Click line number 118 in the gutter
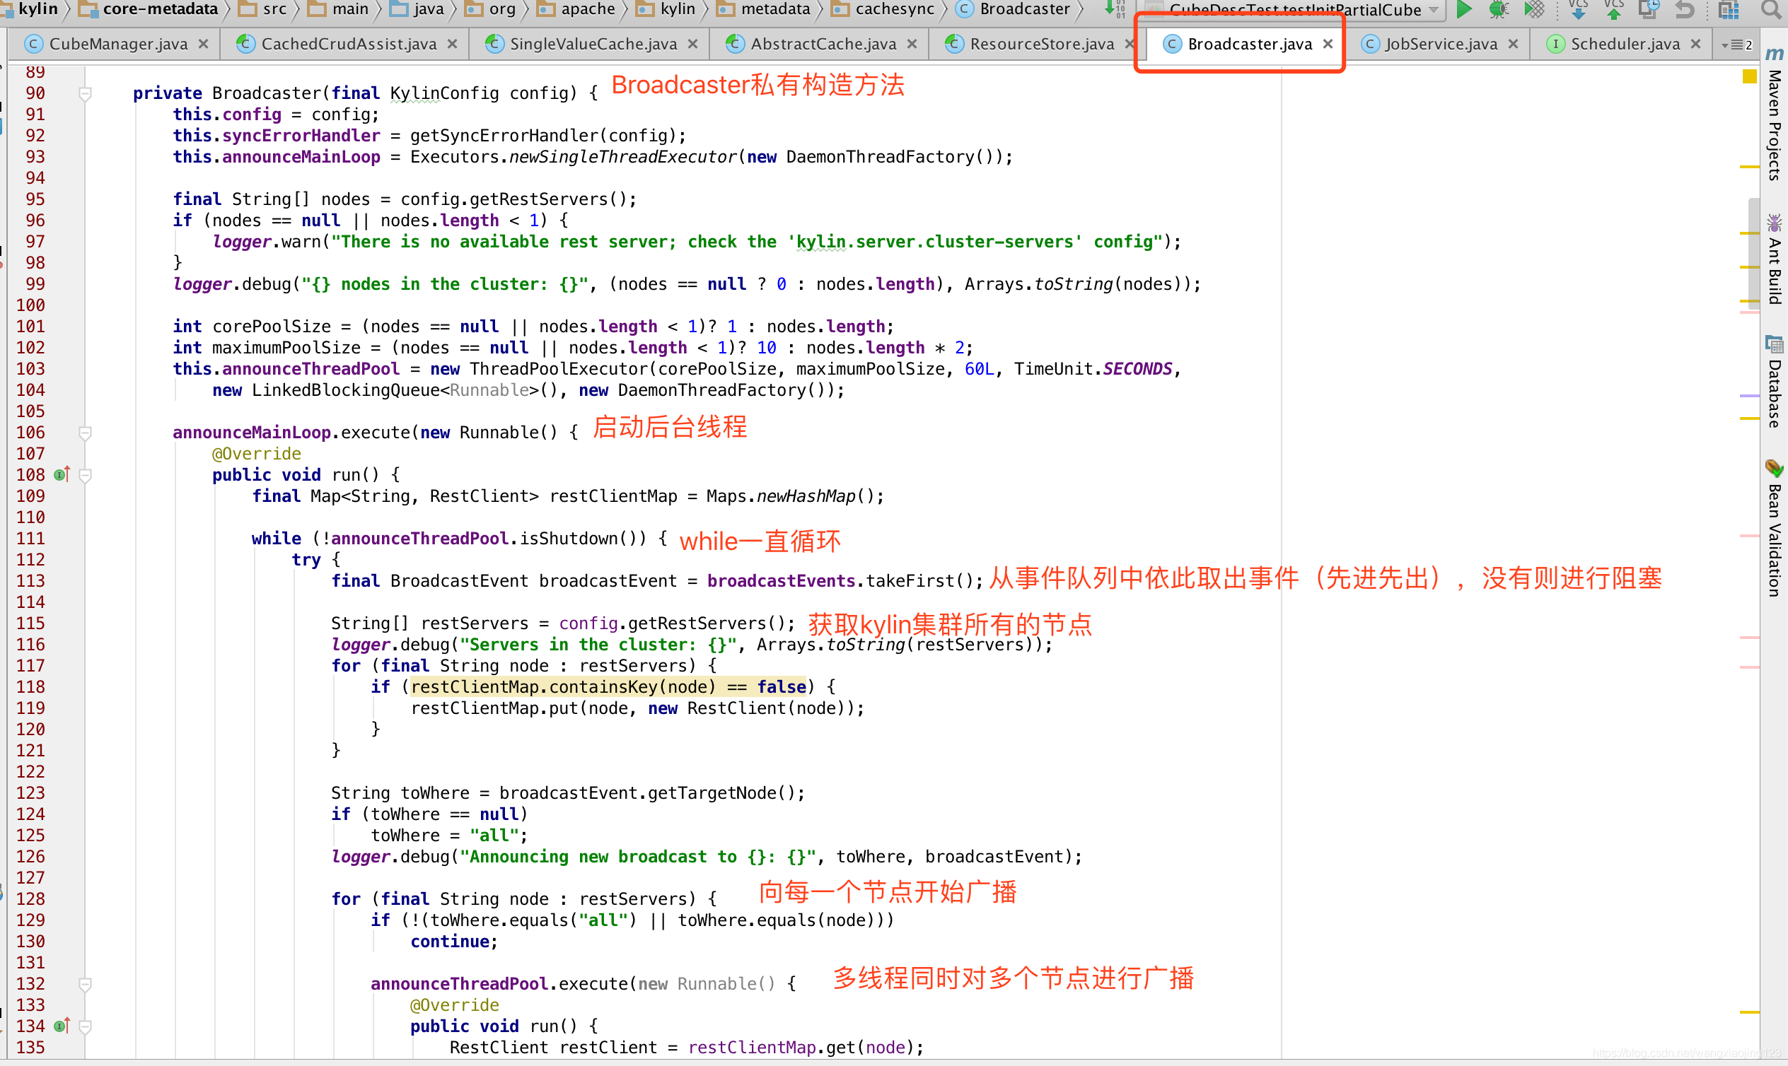The height and width of the screenshot is (1066, 1788). click(31, 686)
